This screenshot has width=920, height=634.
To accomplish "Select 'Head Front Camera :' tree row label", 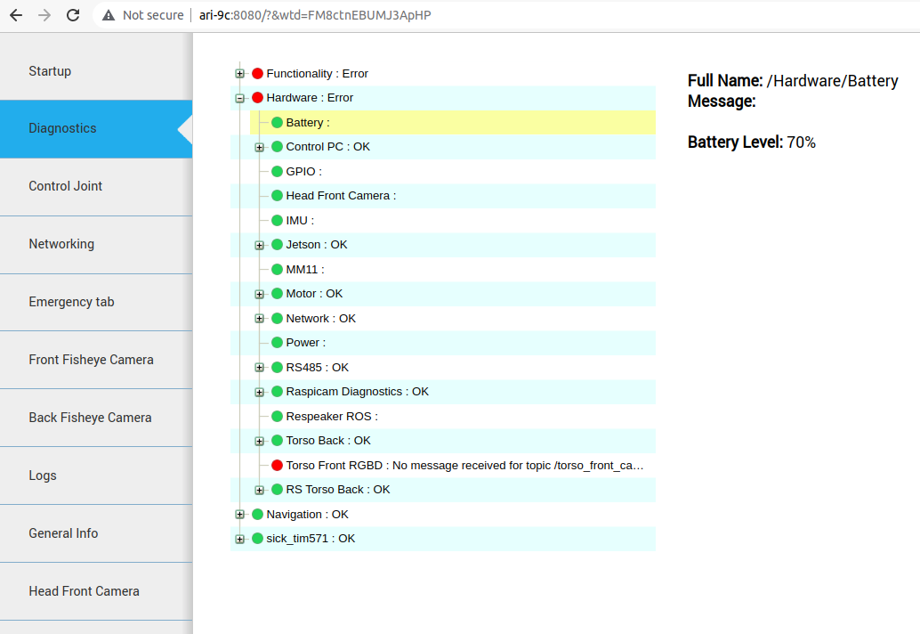I will (341, 196).
